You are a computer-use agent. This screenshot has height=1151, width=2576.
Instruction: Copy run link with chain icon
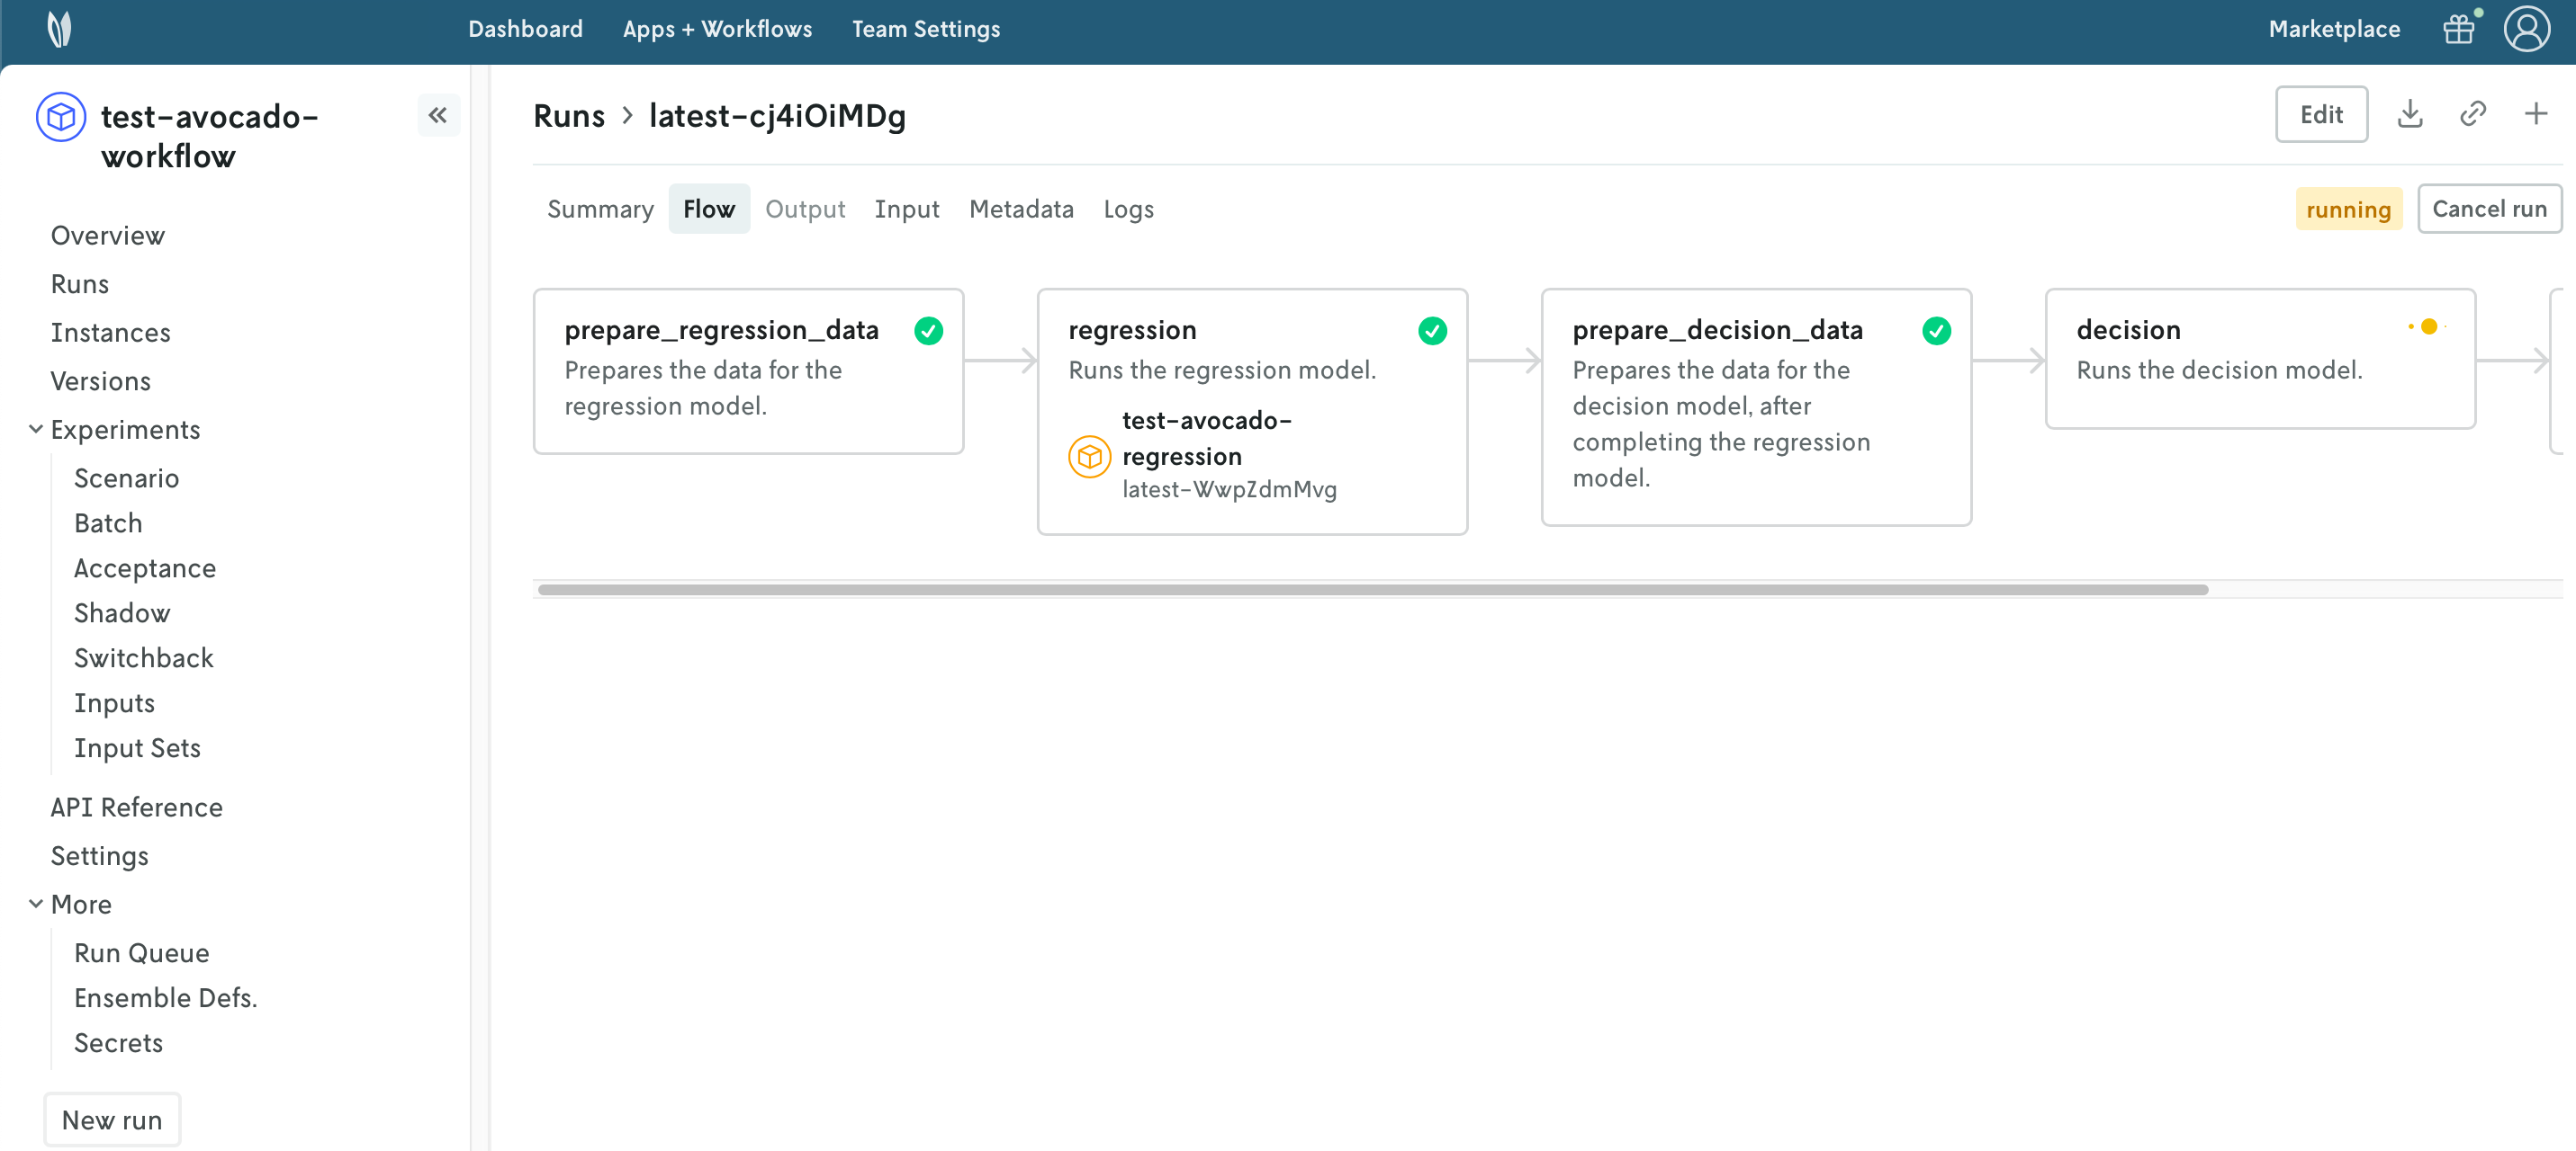[2472, 114]
